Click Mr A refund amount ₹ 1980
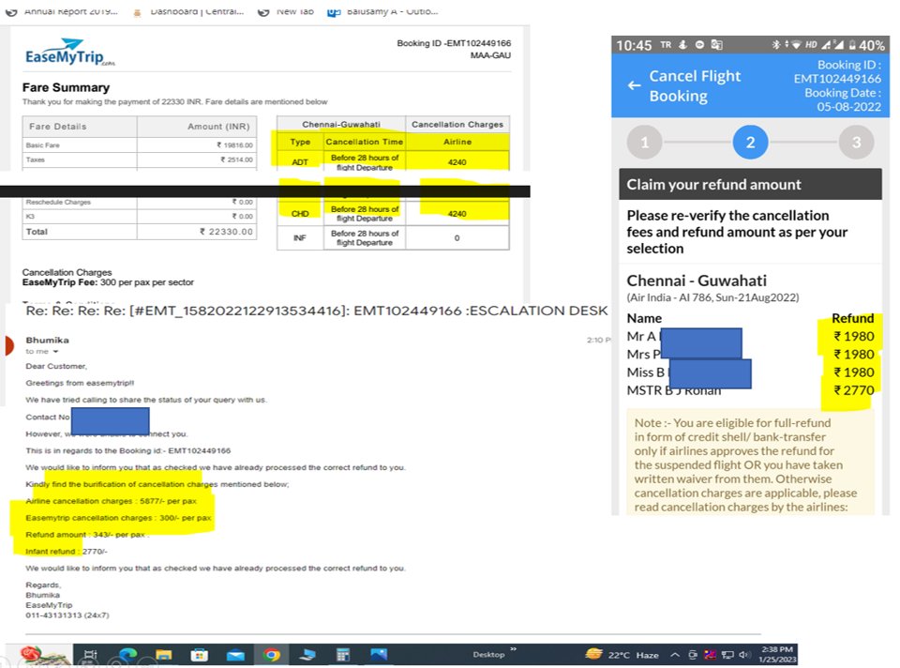900x668 pixels. 854,336
